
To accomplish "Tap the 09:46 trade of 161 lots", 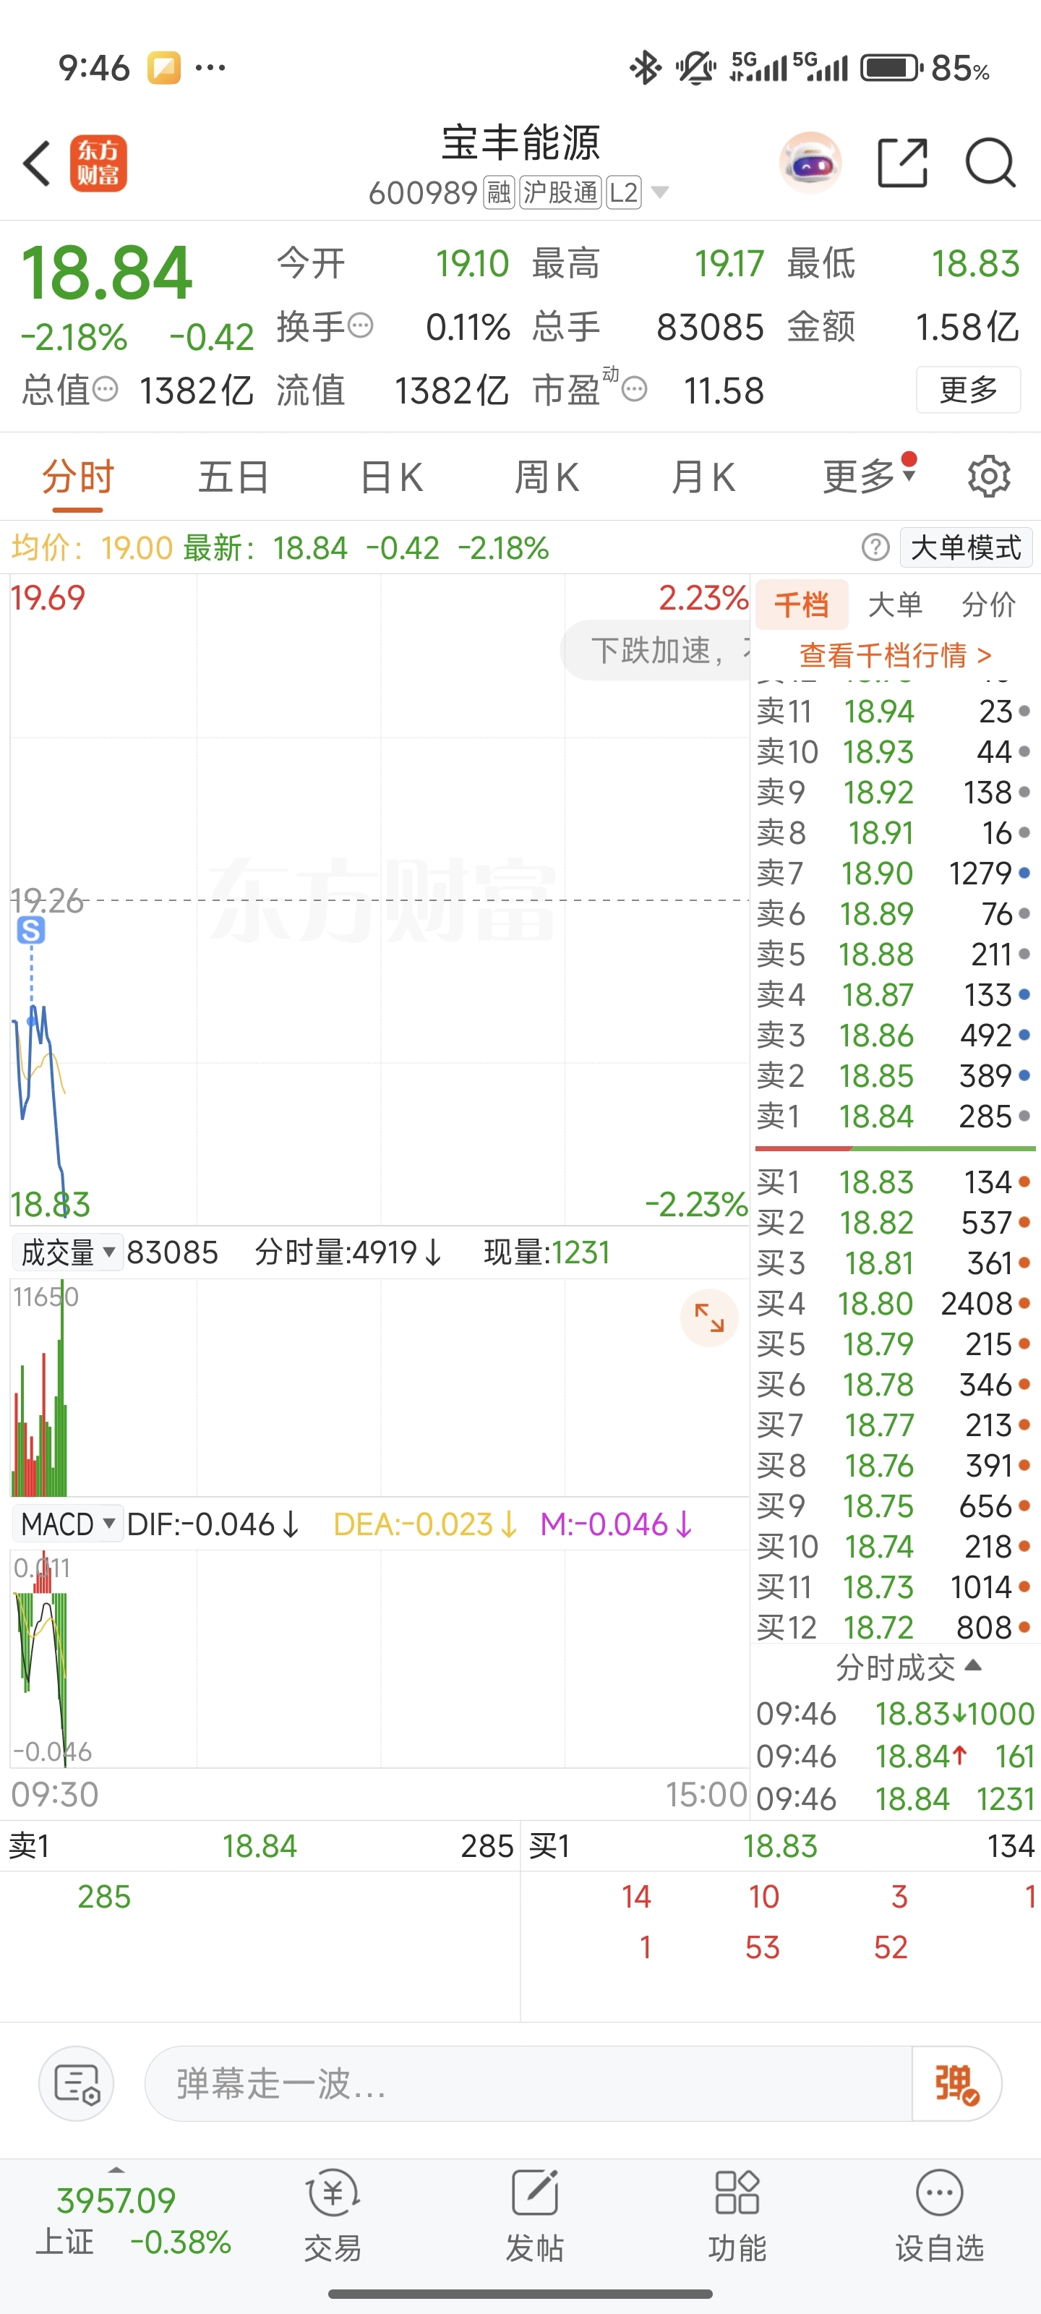I will click(894, 1756).
